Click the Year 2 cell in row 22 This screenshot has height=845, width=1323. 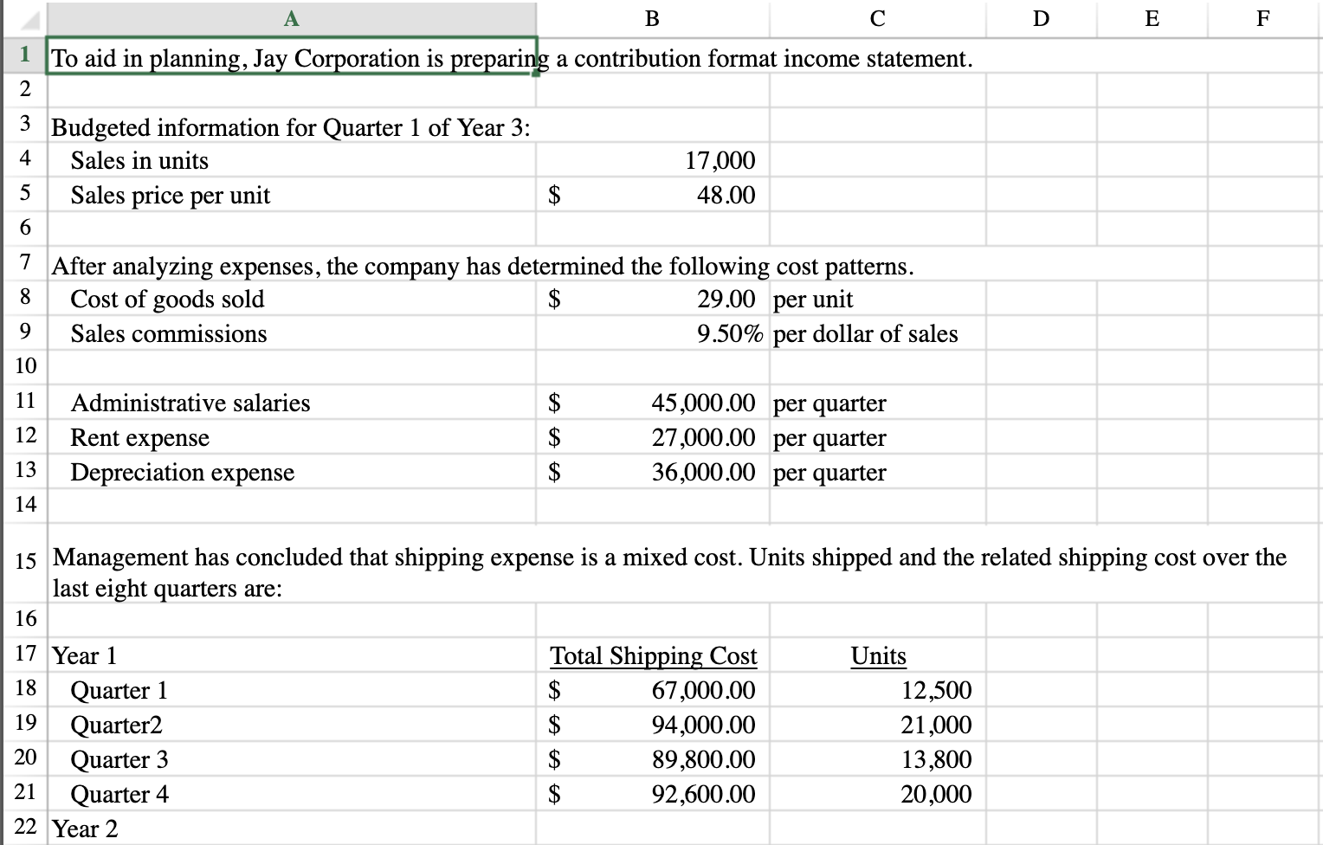(x=292, y=829)
